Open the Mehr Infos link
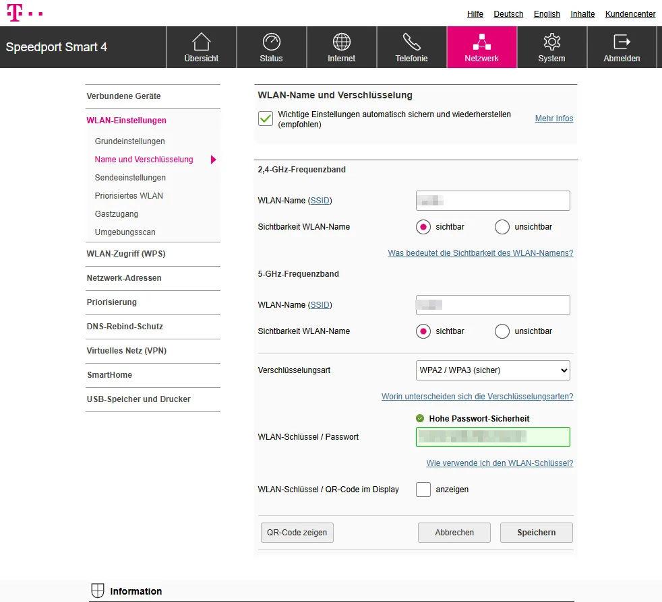This screenshot has width=662, height=602. 553,119
